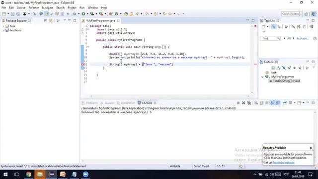This screenshot has width=318, height=179.
Task: Click the External Tools run icon
Action: pos(101,14)
